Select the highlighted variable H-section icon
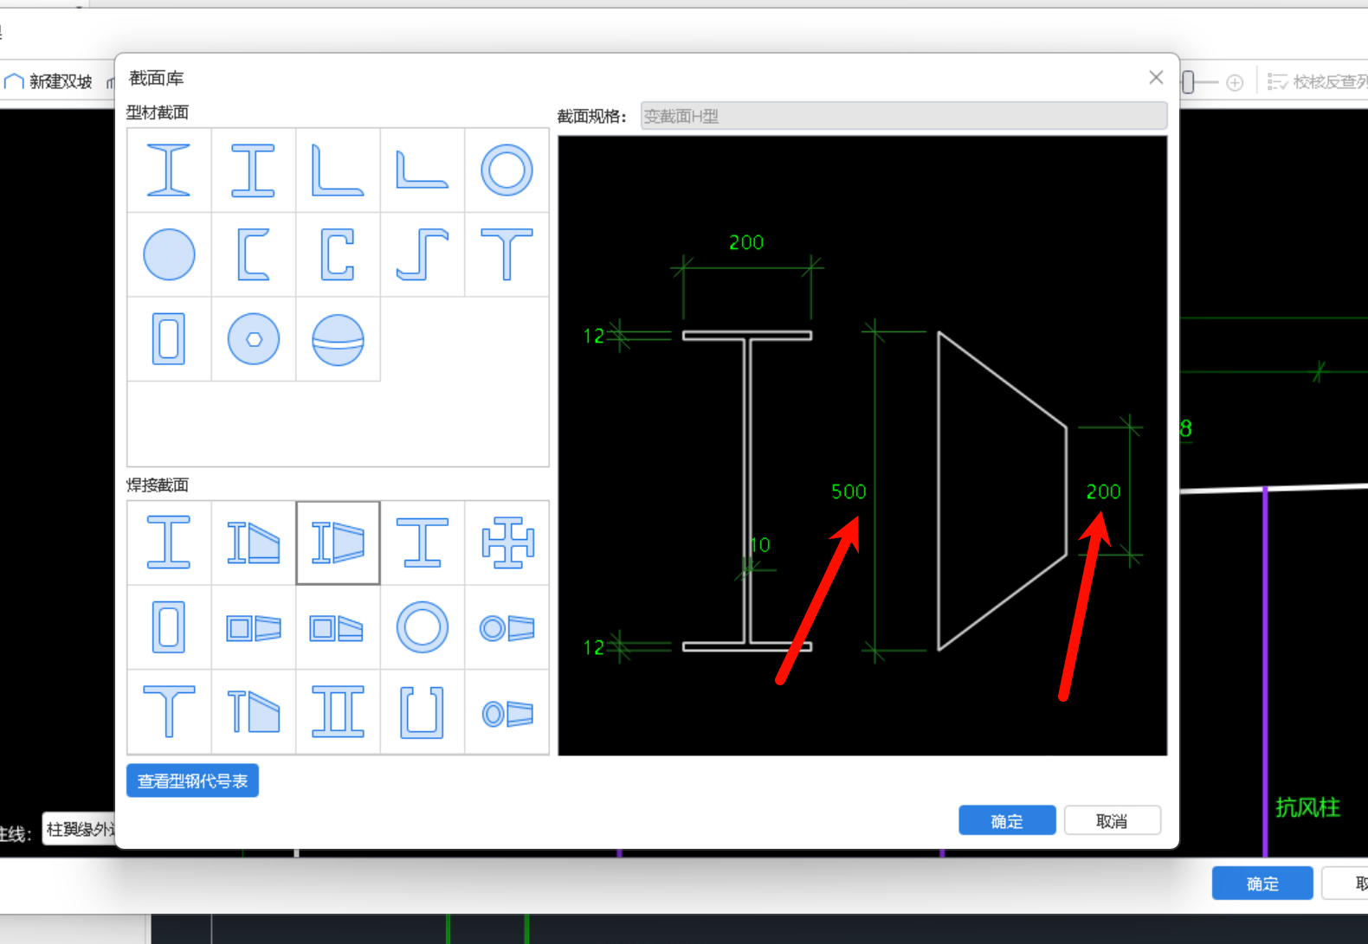 click(338, 543)
